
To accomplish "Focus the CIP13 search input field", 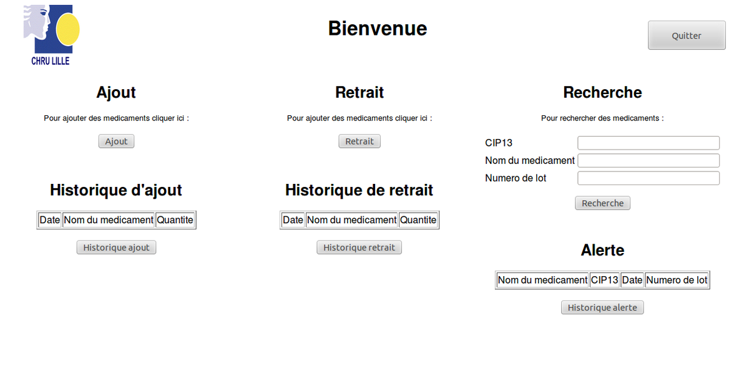I will (649, 143).
